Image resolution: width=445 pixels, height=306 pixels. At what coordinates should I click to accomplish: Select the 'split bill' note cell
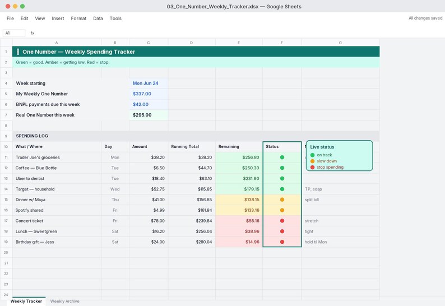[340, 200]
